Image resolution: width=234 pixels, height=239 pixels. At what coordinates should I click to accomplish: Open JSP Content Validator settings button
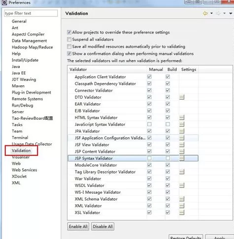(x=182, y=151)
